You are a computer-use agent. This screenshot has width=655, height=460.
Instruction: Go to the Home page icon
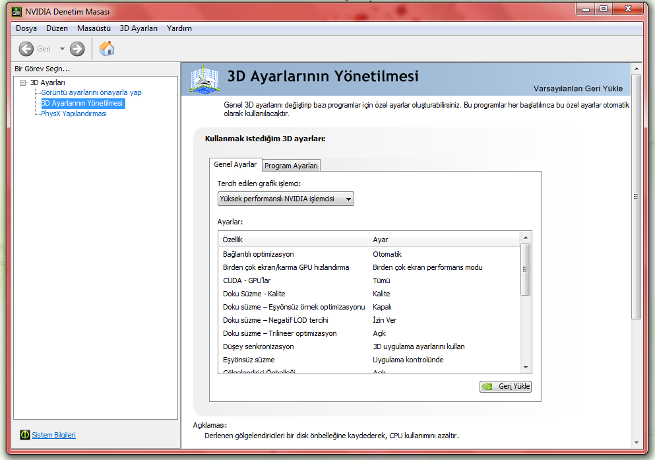[107, 48]
